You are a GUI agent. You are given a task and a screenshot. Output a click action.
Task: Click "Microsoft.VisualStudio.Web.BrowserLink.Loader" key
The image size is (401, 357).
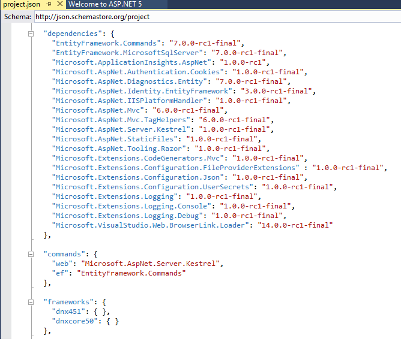150,225
